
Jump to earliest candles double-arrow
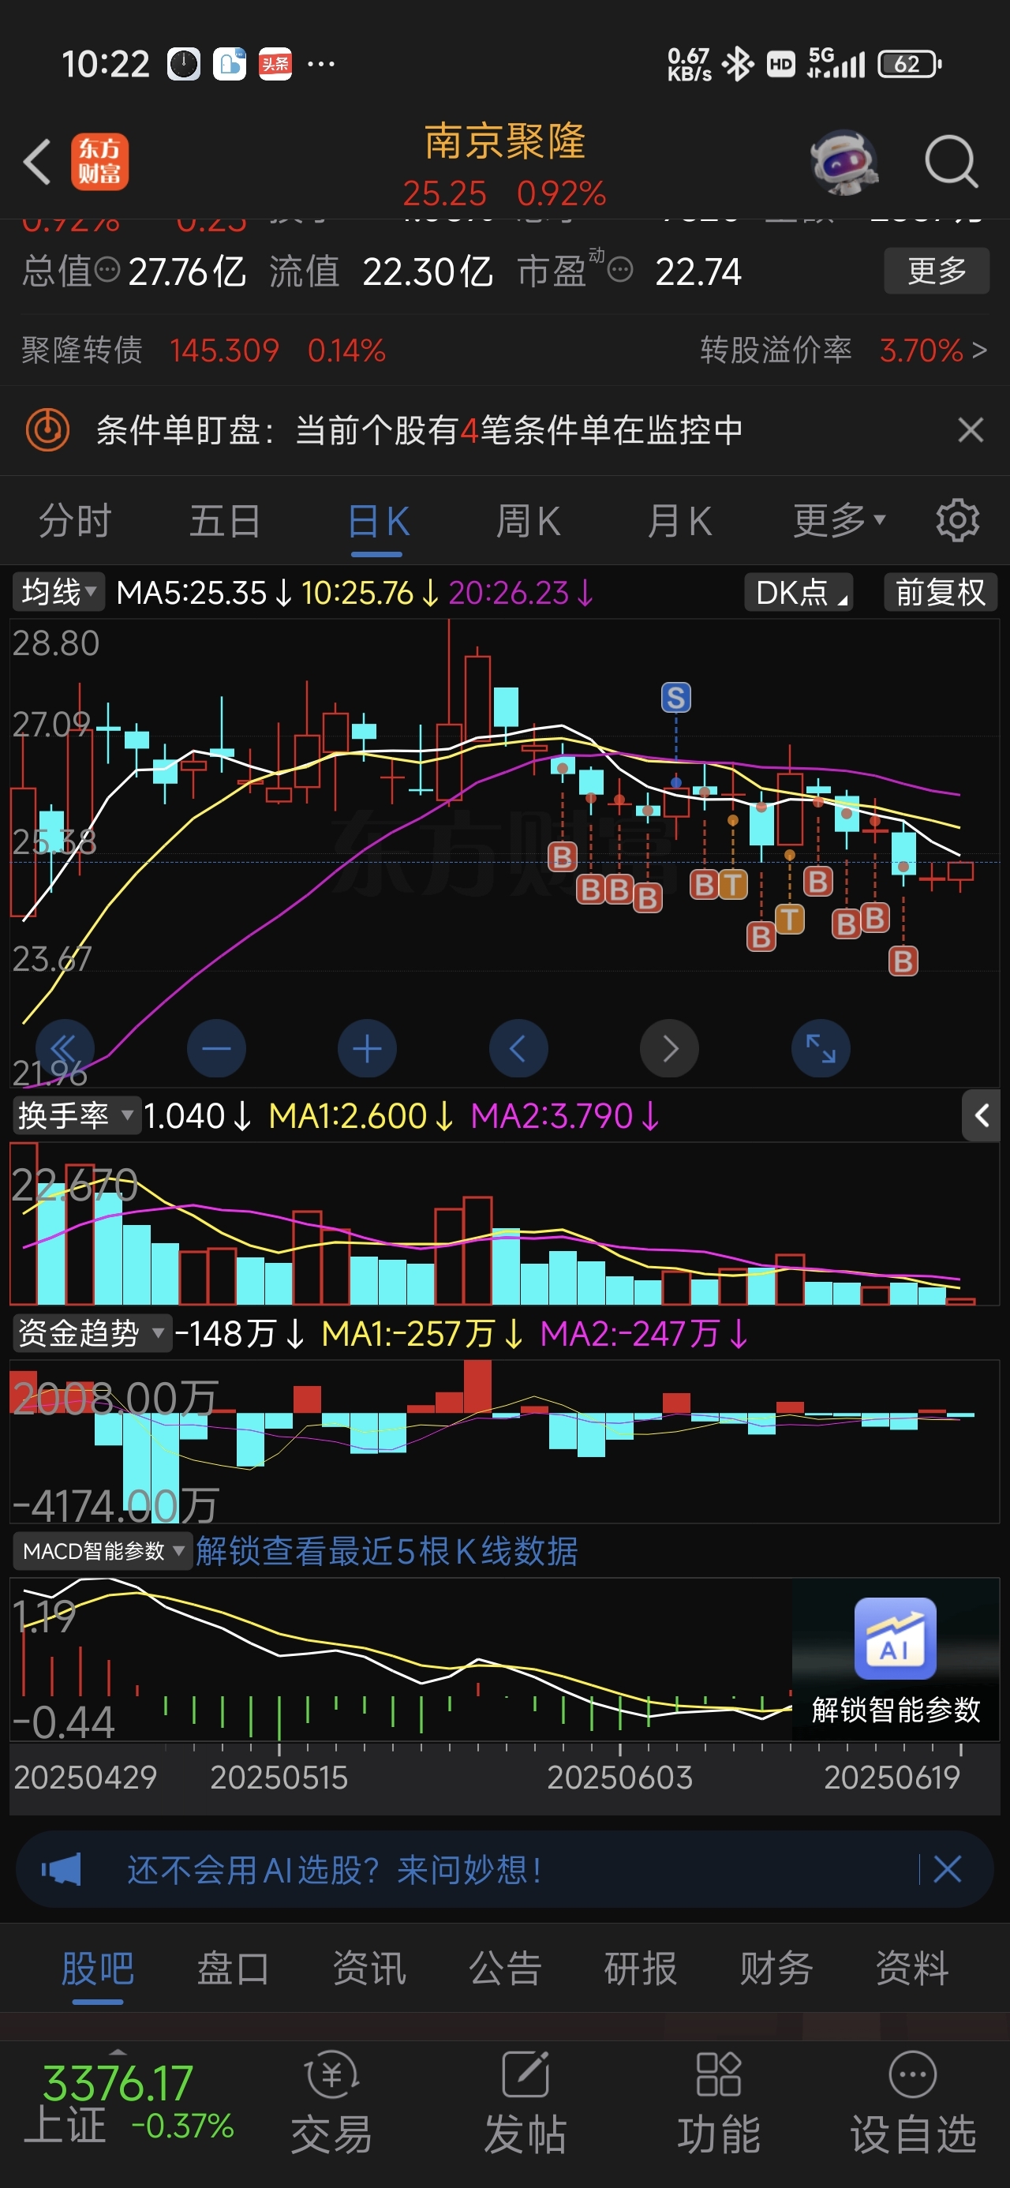pyautogui.click(x=65, y=1049)
